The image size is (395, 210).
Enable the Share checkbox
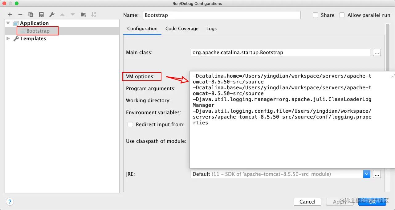[316, 15]
